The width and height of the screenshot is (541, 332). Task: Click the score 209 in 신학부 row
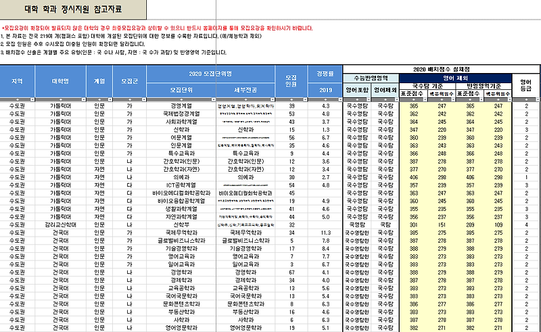click(470, 225)
